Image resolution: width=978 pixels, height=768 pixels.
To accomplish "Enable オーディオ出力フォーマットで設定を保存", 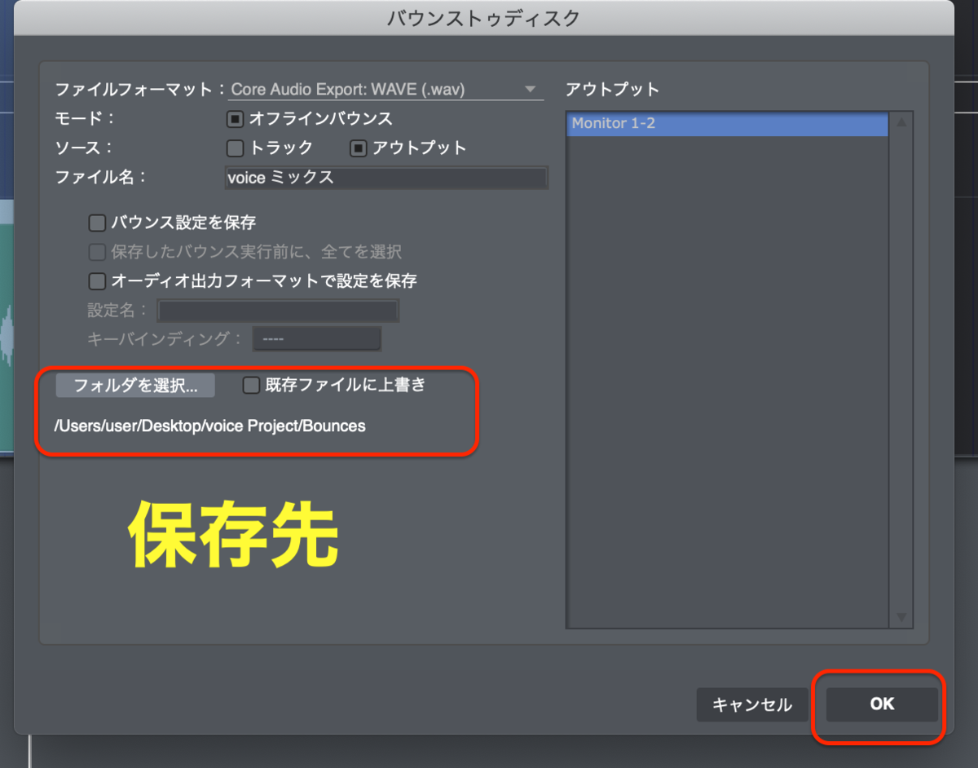I will (97, 280).
